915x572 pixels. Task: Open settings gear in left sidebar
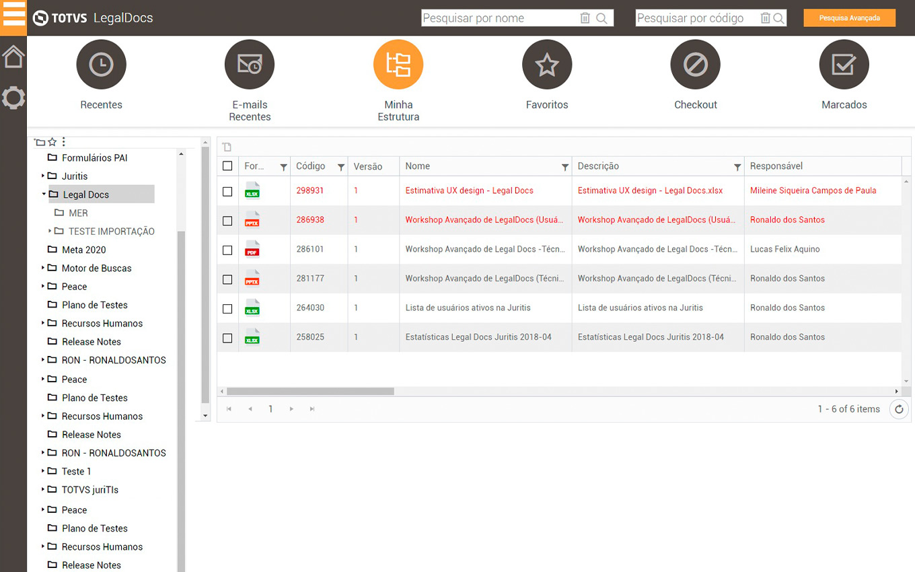13,98
